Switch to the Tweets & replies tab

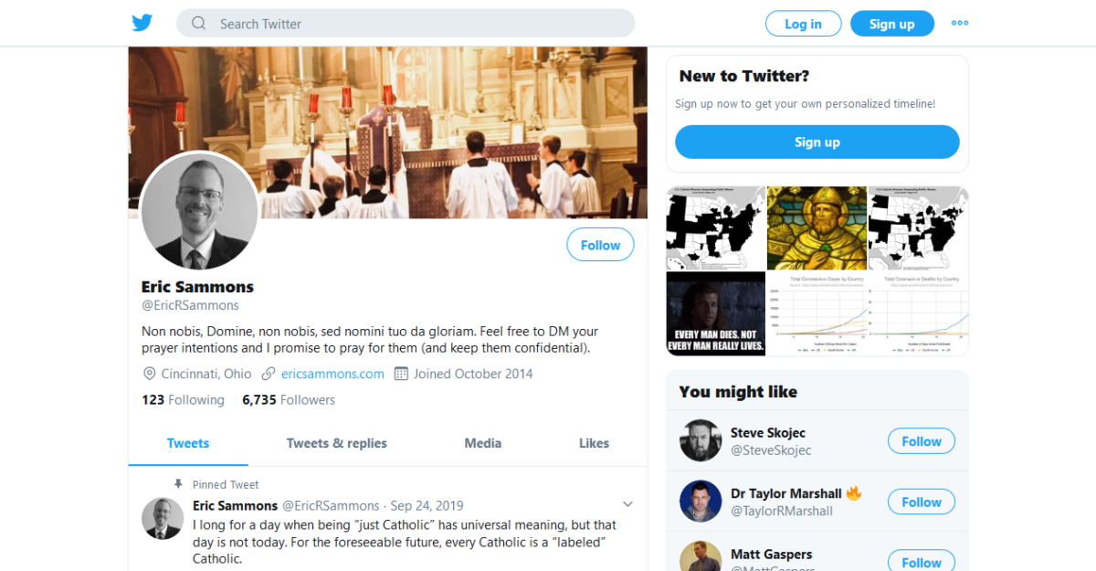pyautogui.click(x=336, y=443)
